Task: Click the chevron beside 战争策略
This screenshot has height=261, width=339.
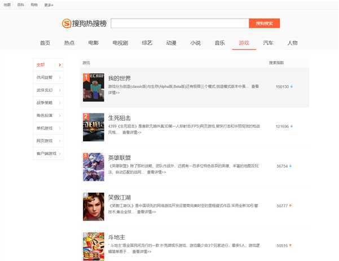Action: click(x=60, y=103)
